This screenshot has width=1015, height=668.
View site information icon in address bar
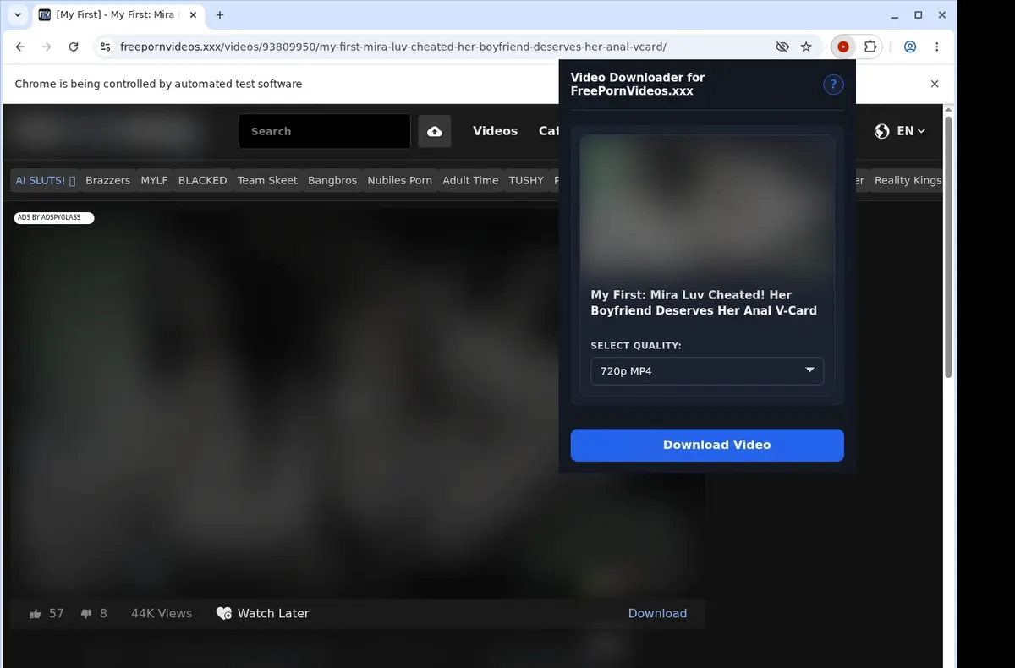pos(105,47)
